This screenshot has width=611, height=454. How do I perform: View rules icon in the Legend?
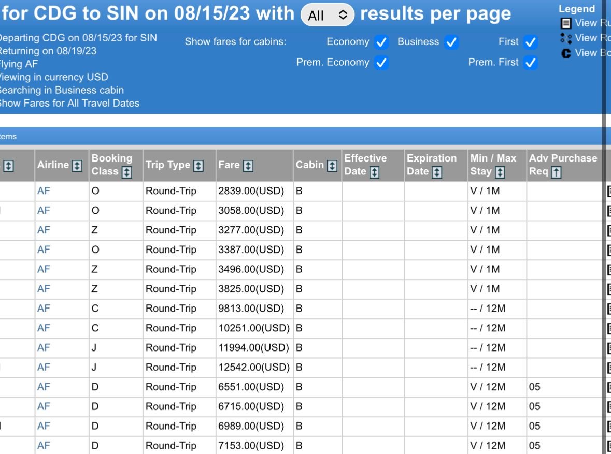(x=566, y=23)
